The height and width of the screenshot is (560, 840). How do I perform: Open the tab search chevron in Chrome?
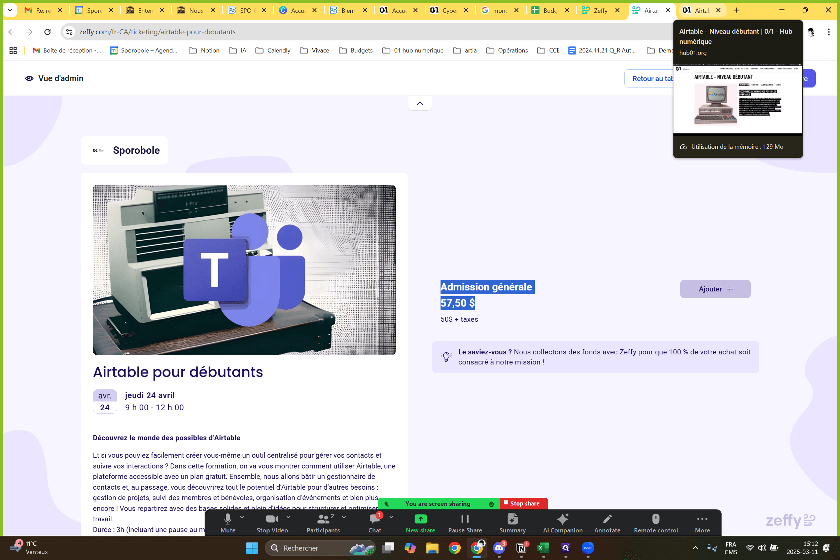coord(10,10)
